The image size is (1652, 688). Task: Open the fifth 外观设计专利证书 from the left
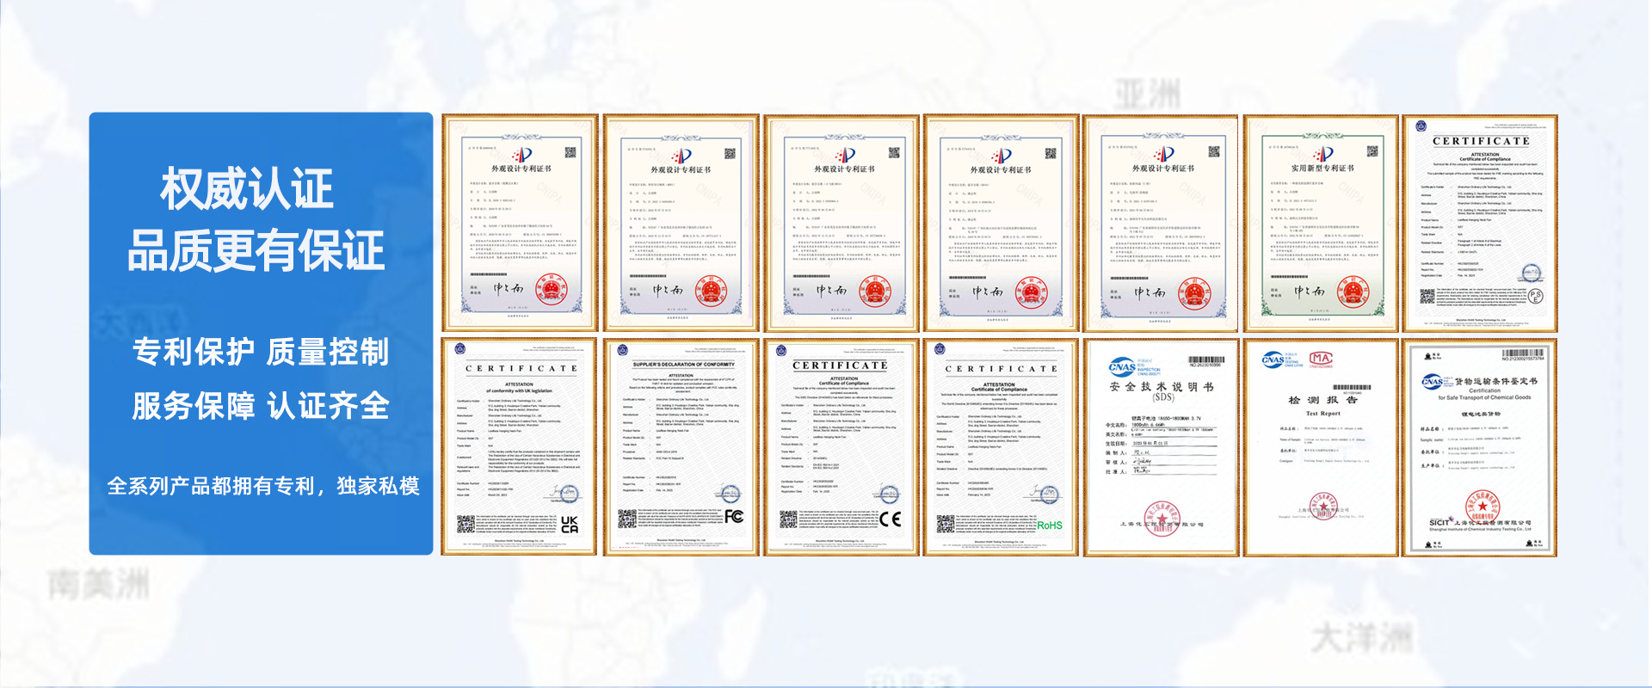pyautogui.click(x=1161, y=224)
